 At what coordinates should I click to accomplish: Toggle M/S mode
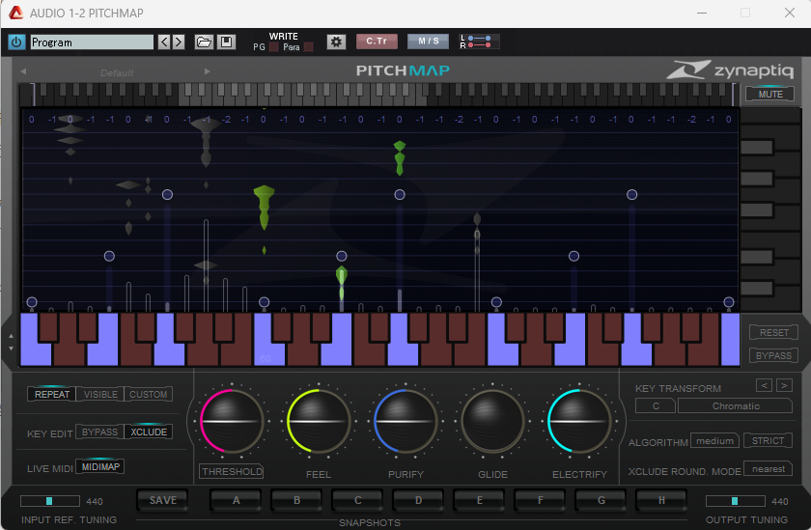coord(428,42)
